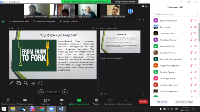The width and height of the screenshot is (200, 112).
Task: Decrease notes text size
Action: (x=106, y=94)
